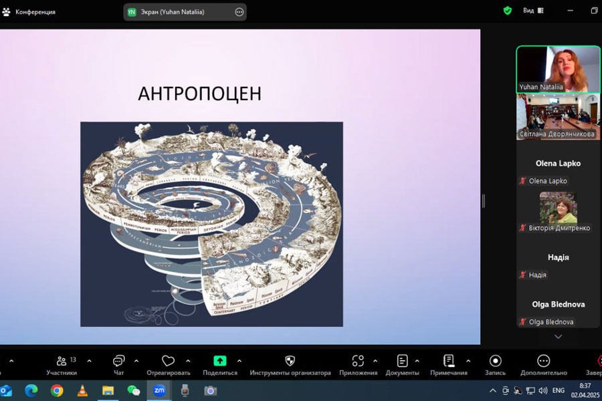Viewport: 602px width, 401px height.
Task: Open Microsoft Edge from the taskbar
Action: click(31, 390)
